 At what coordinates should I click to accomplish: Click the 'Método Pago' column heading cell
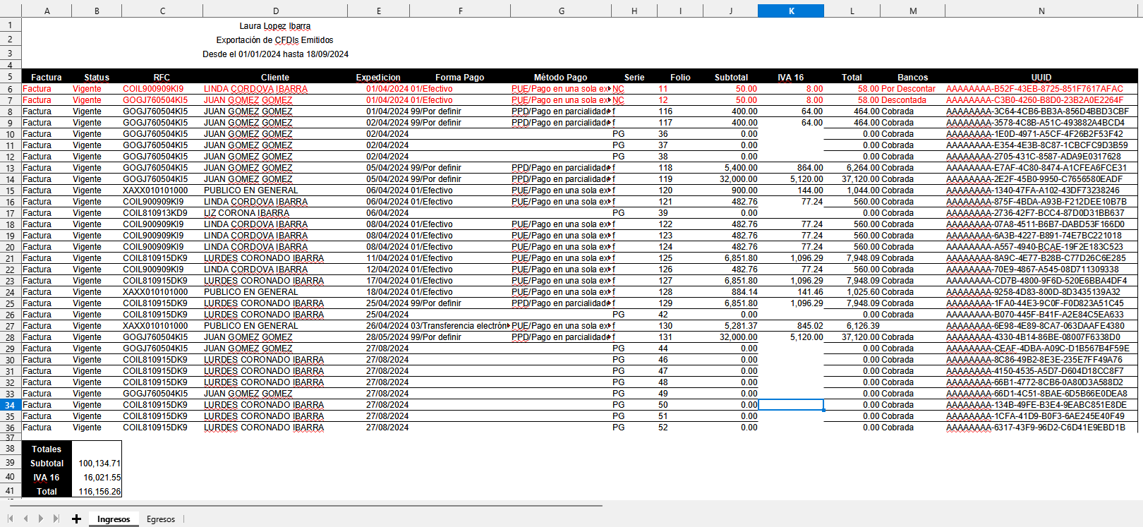coord(561,78)
